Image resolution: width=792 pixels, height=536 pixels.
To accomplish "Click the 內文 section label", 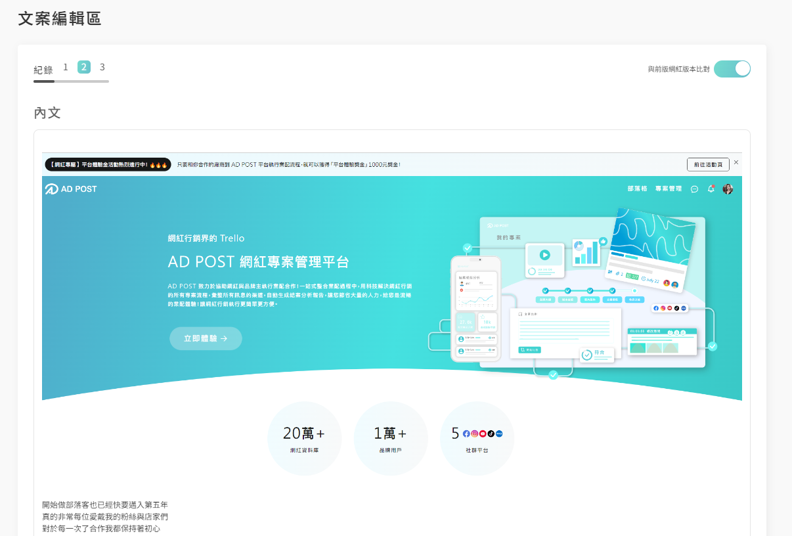I will pyautogui.click(x=47, y=113).
